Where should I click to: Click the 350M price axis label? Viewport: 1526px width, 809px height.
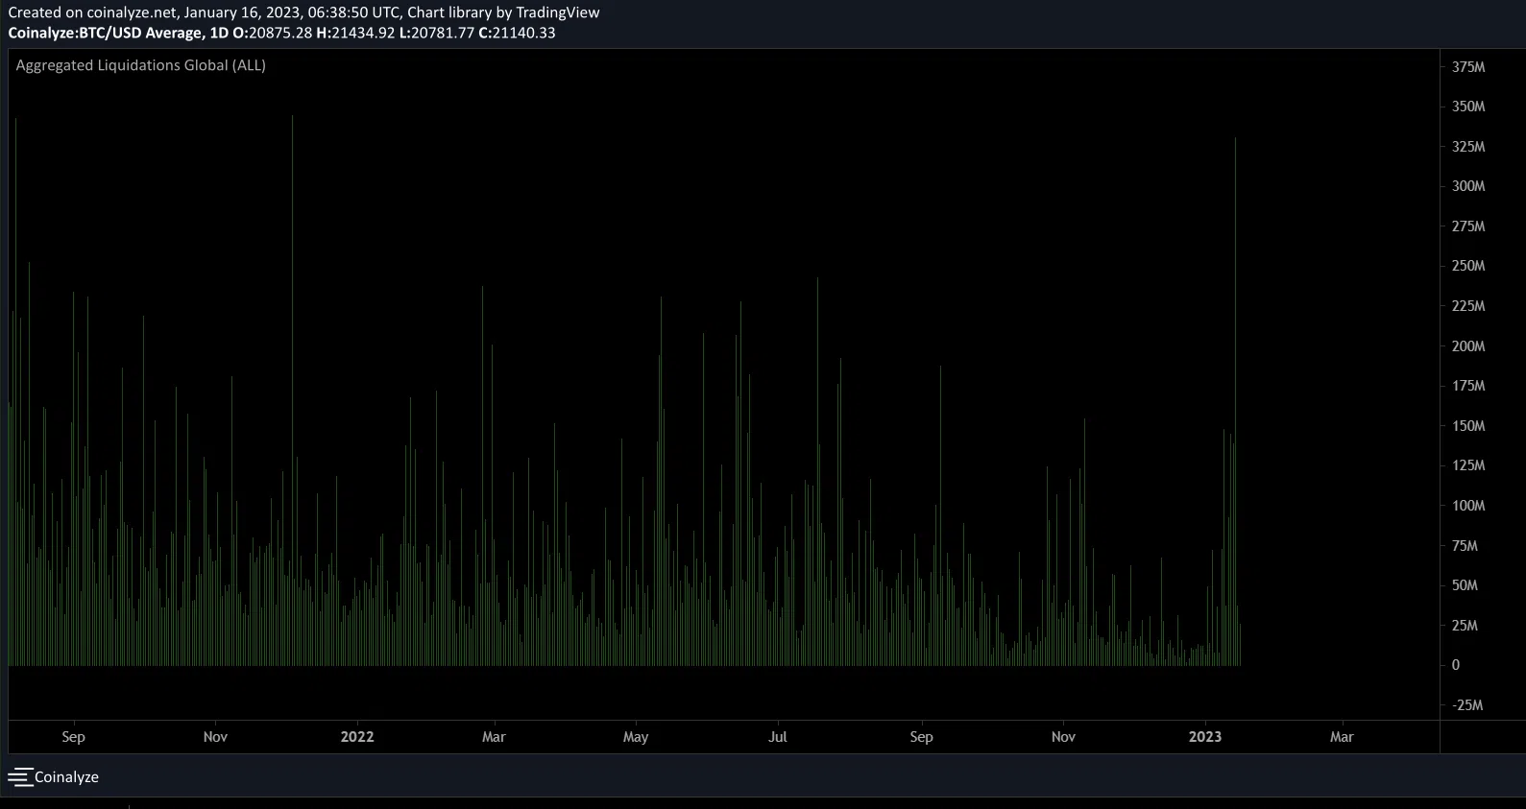[1468, 107]
